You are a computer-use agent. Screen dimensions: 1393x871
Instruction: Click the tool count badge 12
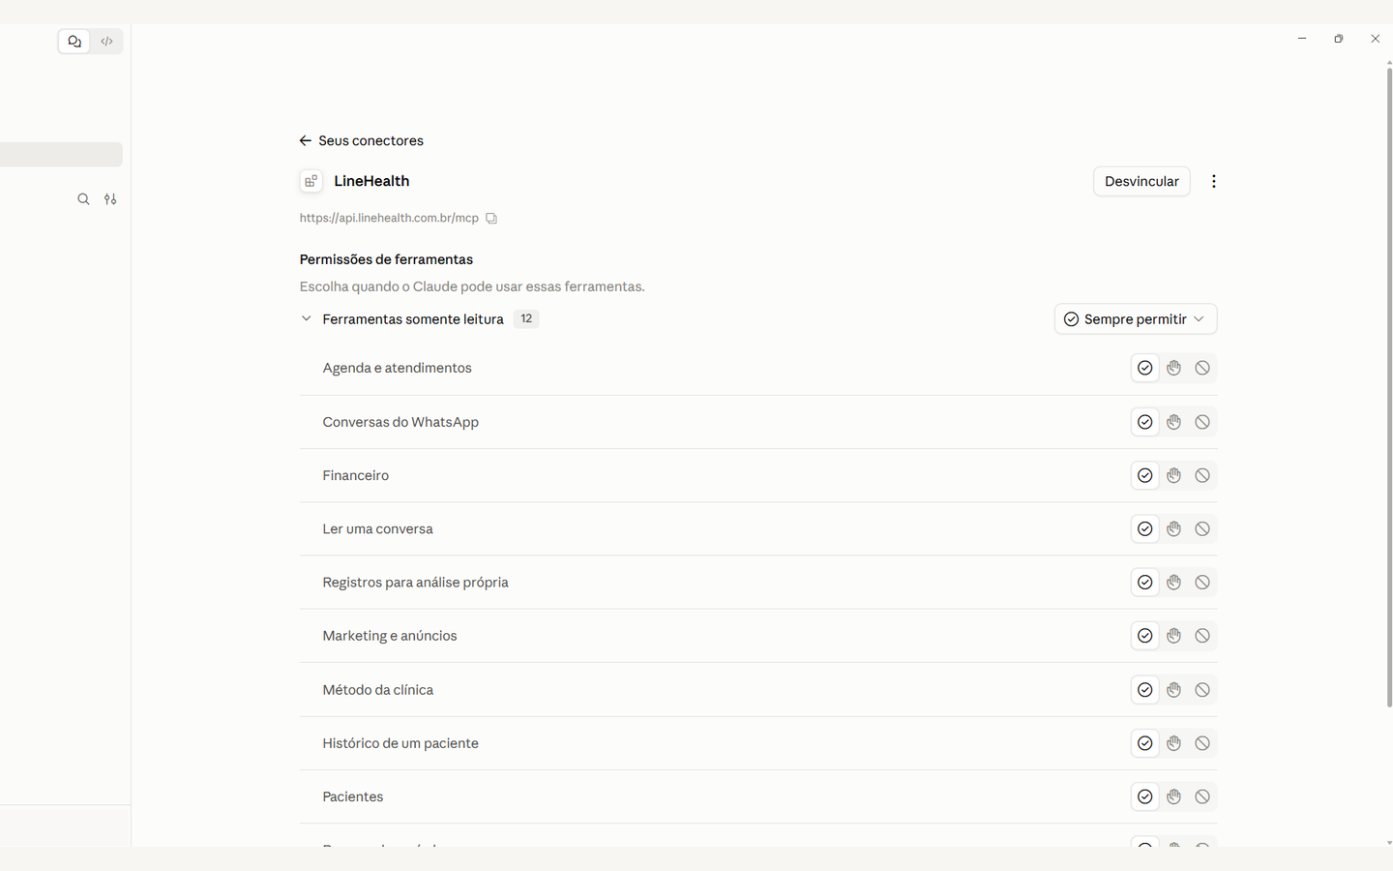tap(526, 318)
